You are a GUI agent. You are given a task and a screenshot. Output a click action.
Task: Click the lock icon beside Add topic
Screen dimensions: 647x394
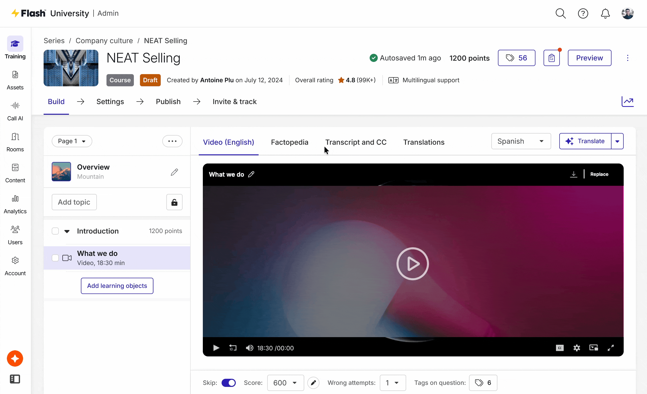(x=174, y=202)
